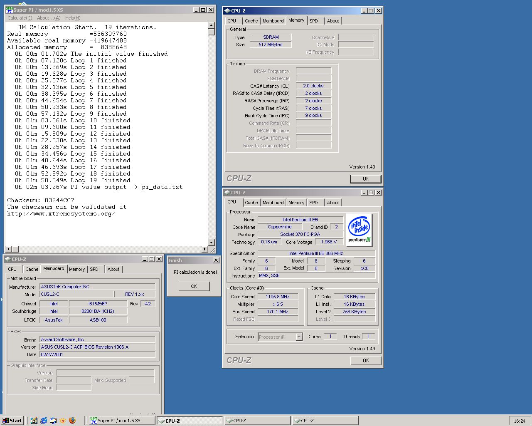Click the i815/E/EP chipset field
The image size is (532, 426).
98,304
